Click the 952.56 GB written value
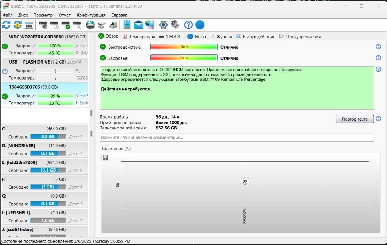Screen dimensions: 387x245 (x=166, y=128)
